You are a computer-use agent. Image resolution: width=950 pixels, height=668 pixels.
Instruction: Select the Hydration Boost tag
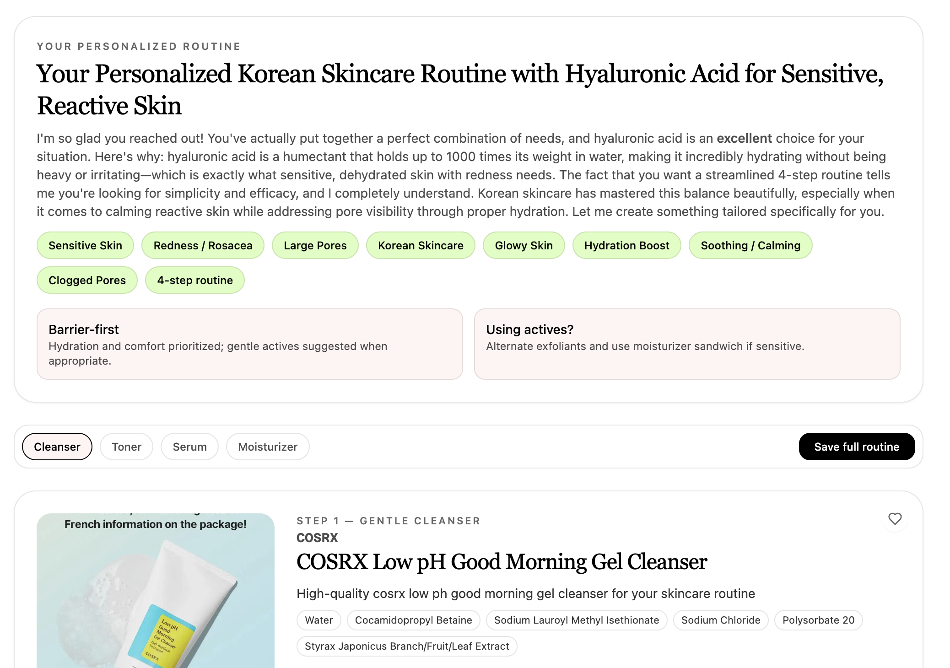(x=626, y=245)
